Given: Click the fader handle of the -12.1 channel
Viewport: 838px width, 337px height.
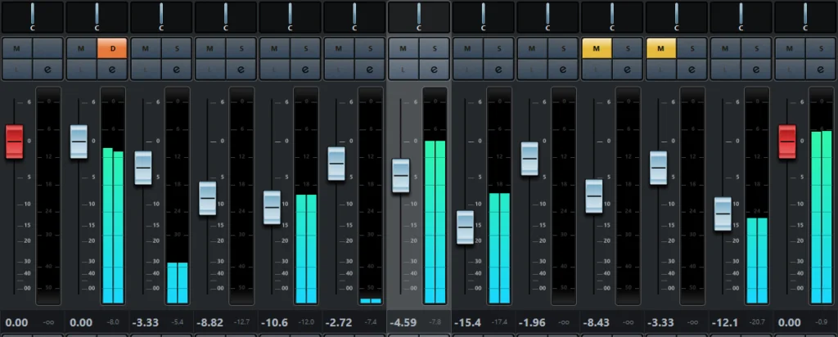Looking at the screenshot, I should (x=723, y=214).
